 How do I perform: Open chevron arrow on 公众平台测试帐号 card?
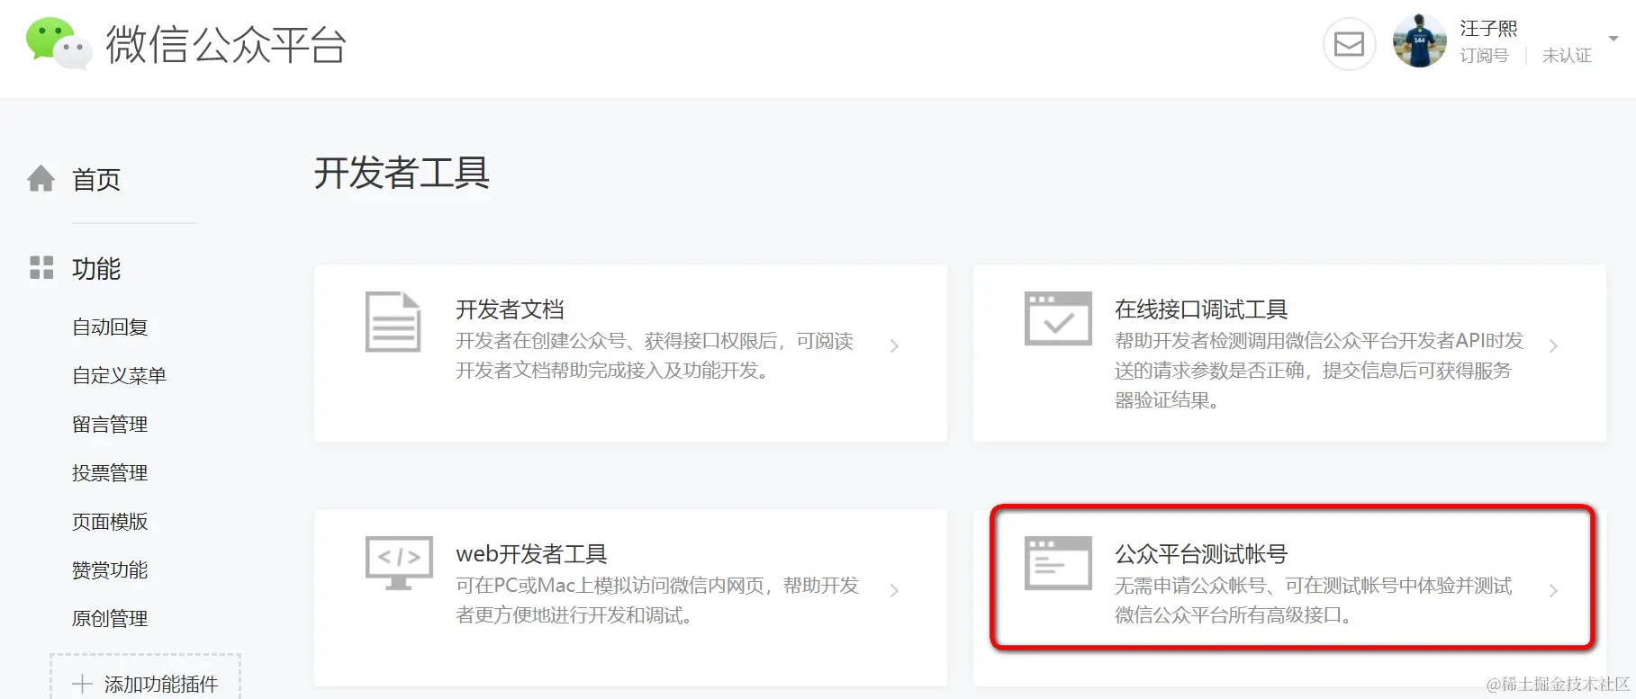click(x=1553, y=590)
